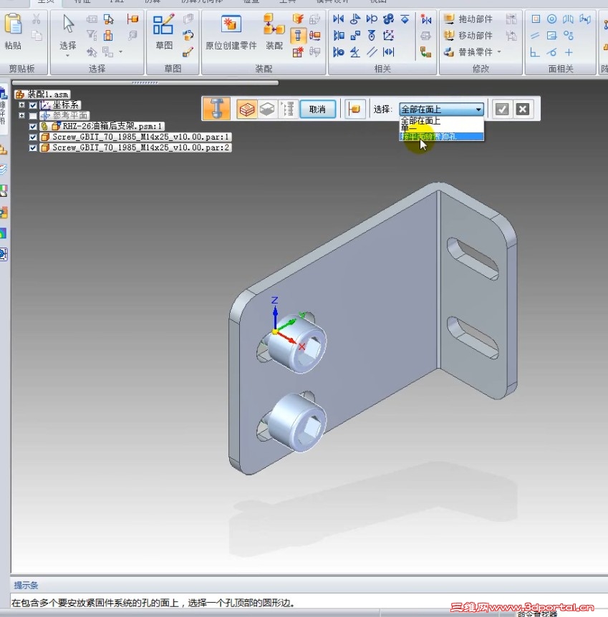Click the lower socket-head screw in the model
608x617 pixels.
click(x=298, y=422)
